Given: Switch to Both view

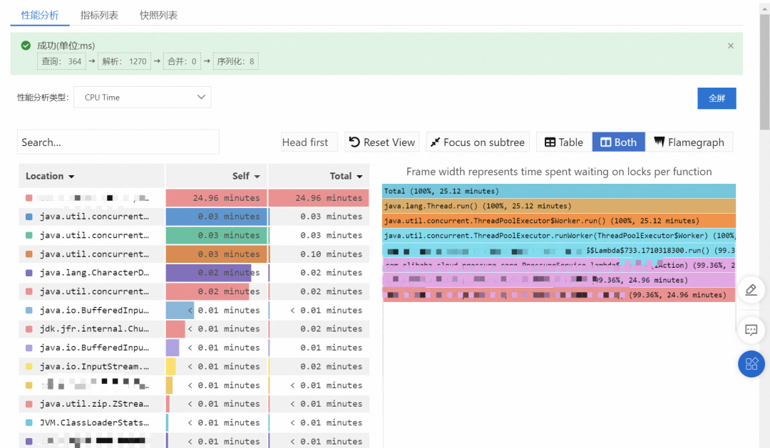Looking at the screenshot, I should [619, 142].
